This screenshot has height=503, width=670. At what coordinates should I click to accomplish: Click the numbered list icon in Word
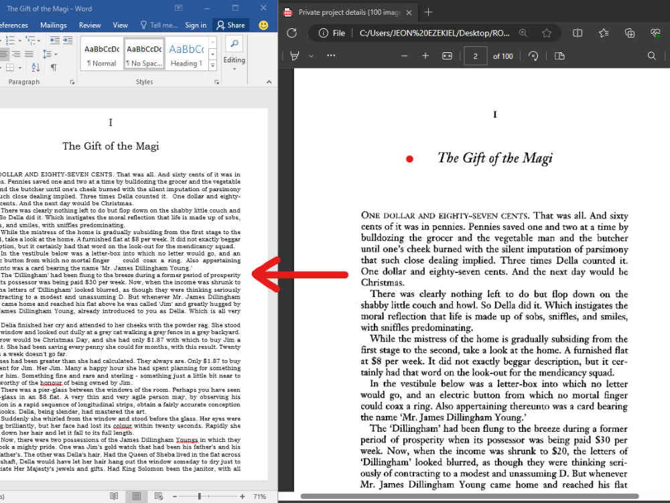[9, 40]
